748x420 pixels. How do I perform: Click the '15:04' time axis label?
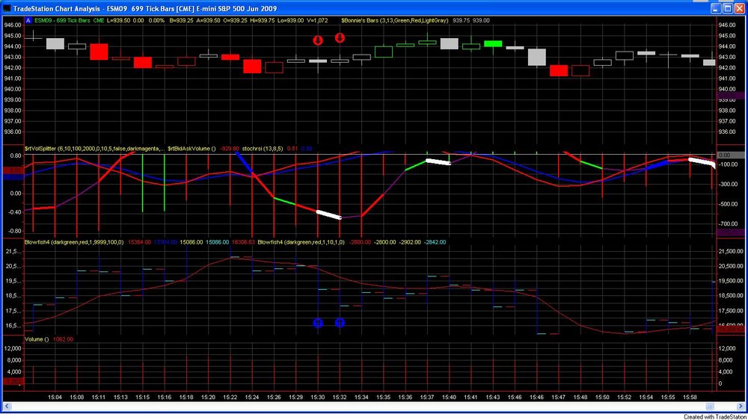click(55, 397)
